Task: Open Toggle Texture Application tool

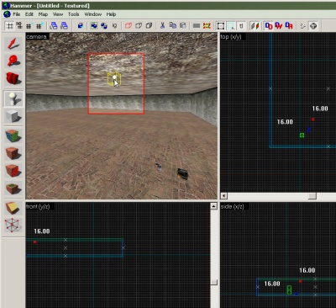Action: pyautogui.click(x=13, y=135)
